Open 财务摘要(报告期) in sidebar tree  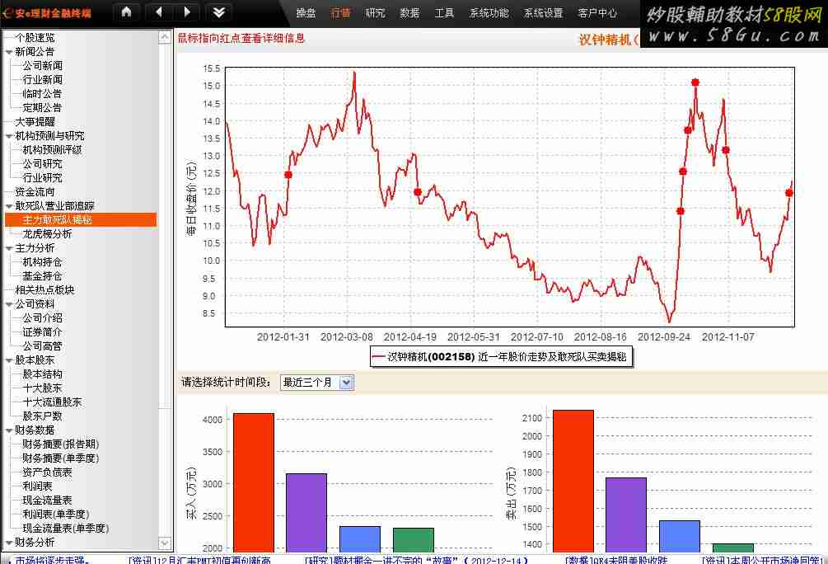tap(61, 444)
